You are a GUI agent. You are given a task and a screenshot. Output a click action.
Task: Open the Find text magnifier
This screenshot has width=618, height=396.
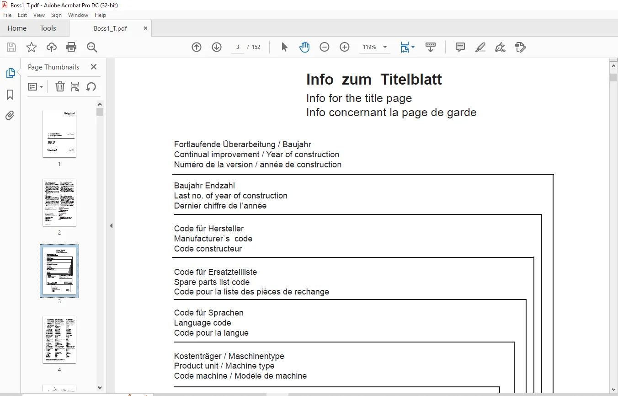point(92,47)
